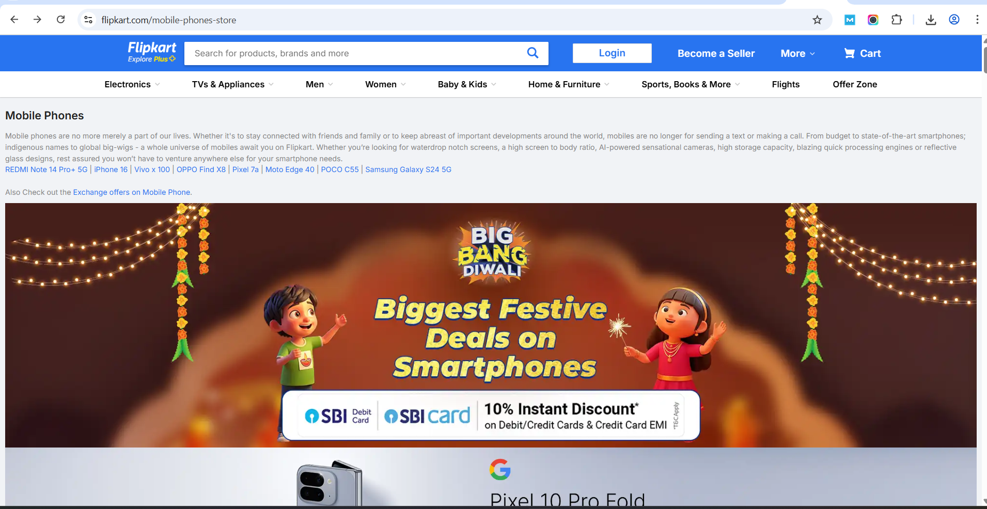Click the Login button

(x=612, y=53)
